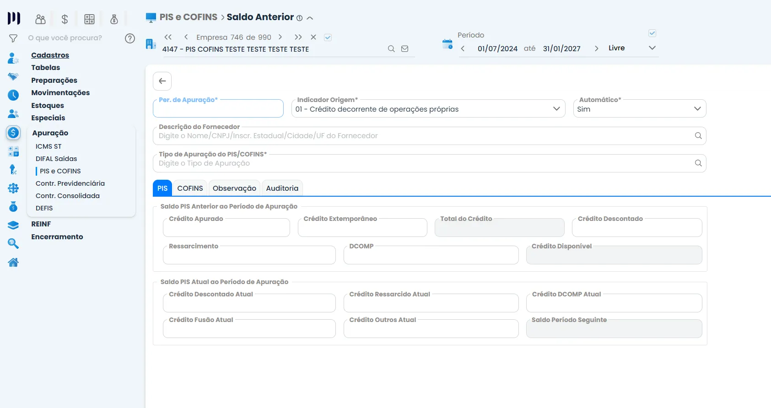Switch to the COFINS tab
The height and width of the screenshot is (408, 771).
pyautogui.click(x=190, y=188)
